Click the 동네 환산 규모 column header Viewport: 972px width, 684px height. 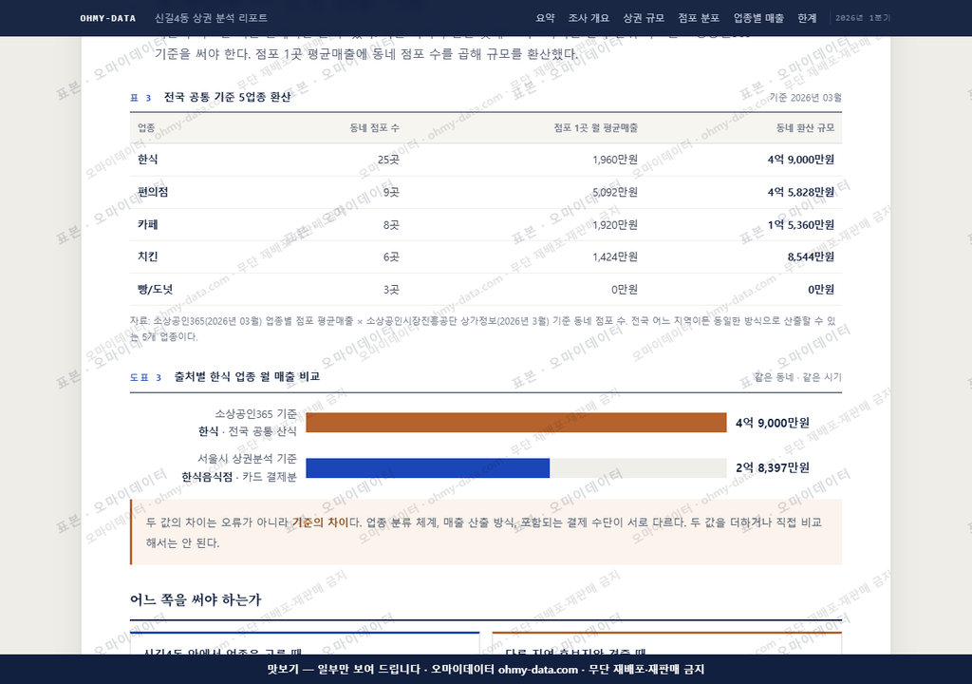pyautogui.click(x=805, y=127)
